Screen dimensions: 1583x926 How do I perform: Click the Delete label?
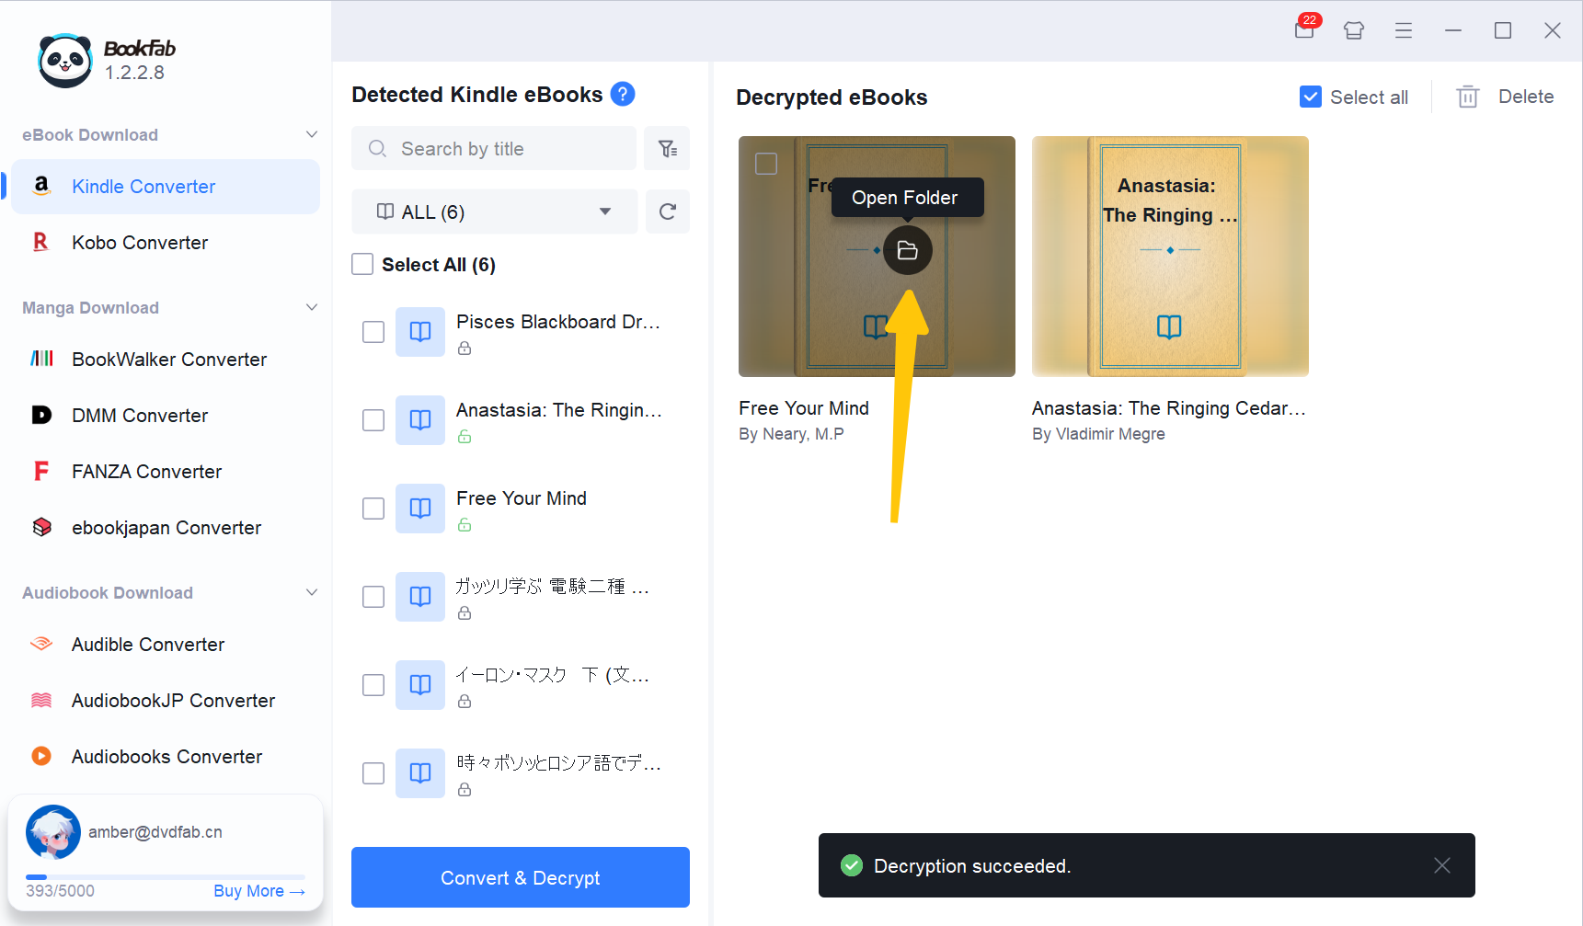(1526, 97)
